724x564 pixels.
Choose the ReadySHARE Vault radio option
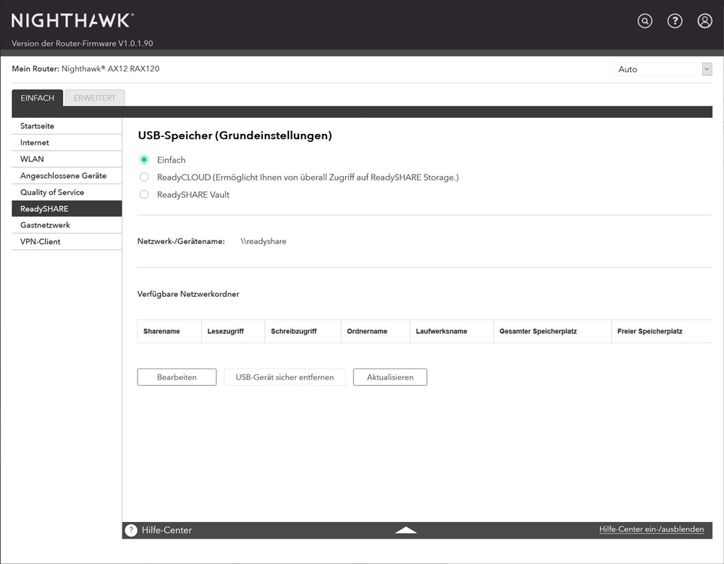[144, 194]
